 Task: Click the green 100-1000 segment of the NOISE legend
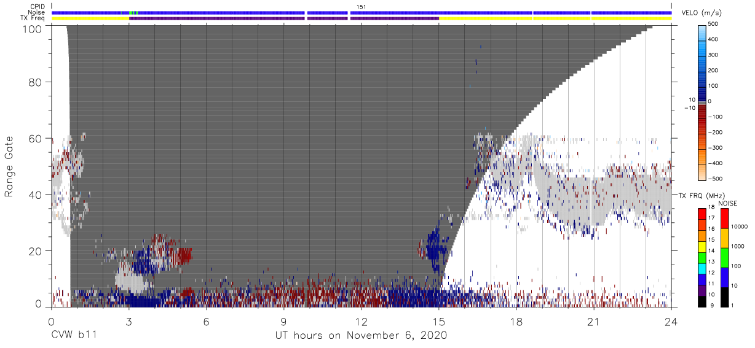coord(724,257)
